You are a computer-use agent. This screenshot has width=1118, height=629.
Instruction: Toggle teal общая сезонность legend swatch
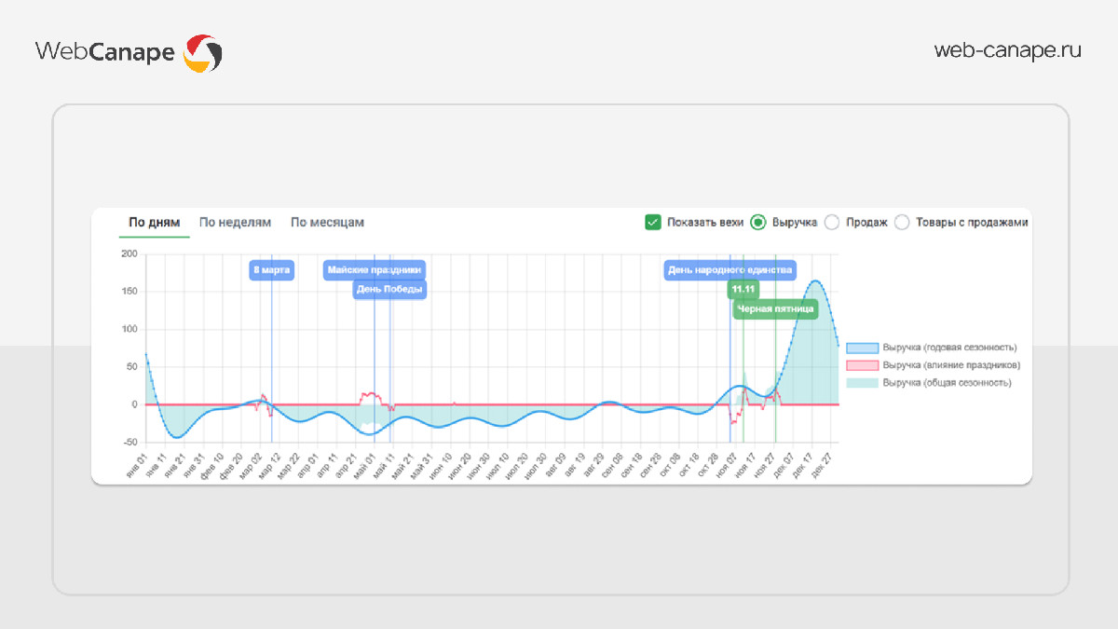pyautogui.click(x=862, y=383)
